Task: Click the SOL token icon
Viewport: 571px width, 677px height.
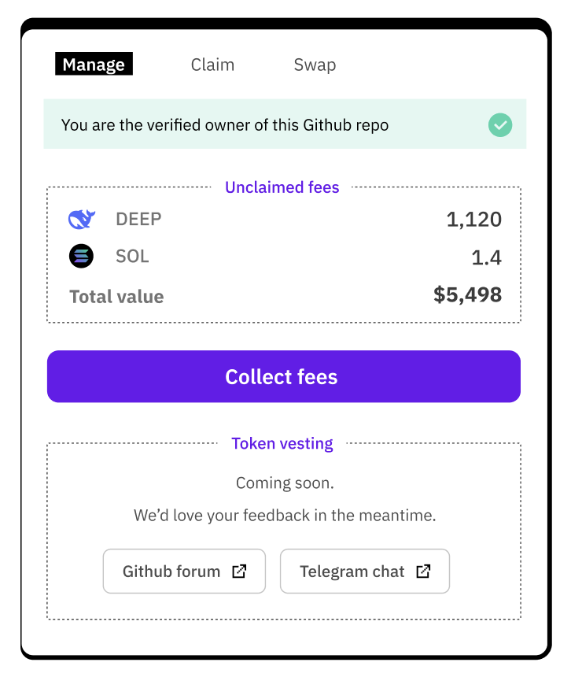Action: 82,256
